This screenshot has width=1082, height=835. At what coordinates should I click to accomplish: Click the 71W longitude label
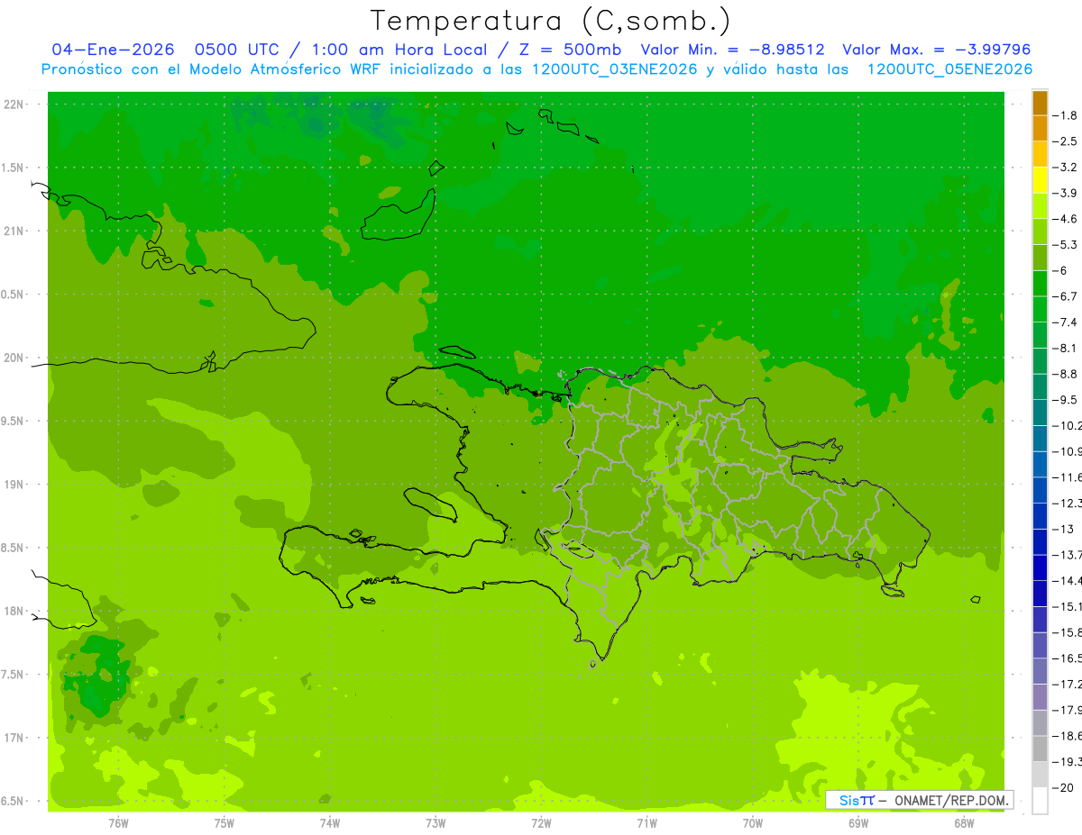[x=646, y=822]
